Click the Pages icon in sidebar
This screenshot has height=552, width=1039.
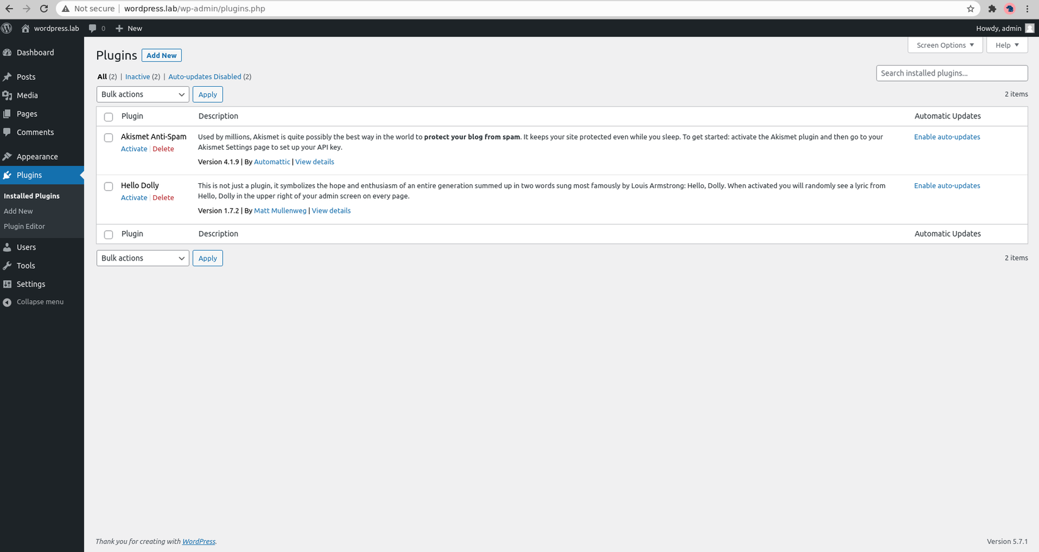[8, 114]
